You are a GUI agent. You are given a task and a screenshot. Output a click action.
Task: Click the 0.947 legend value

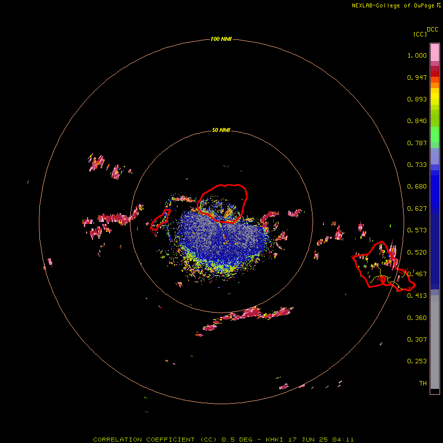point(417,77)
